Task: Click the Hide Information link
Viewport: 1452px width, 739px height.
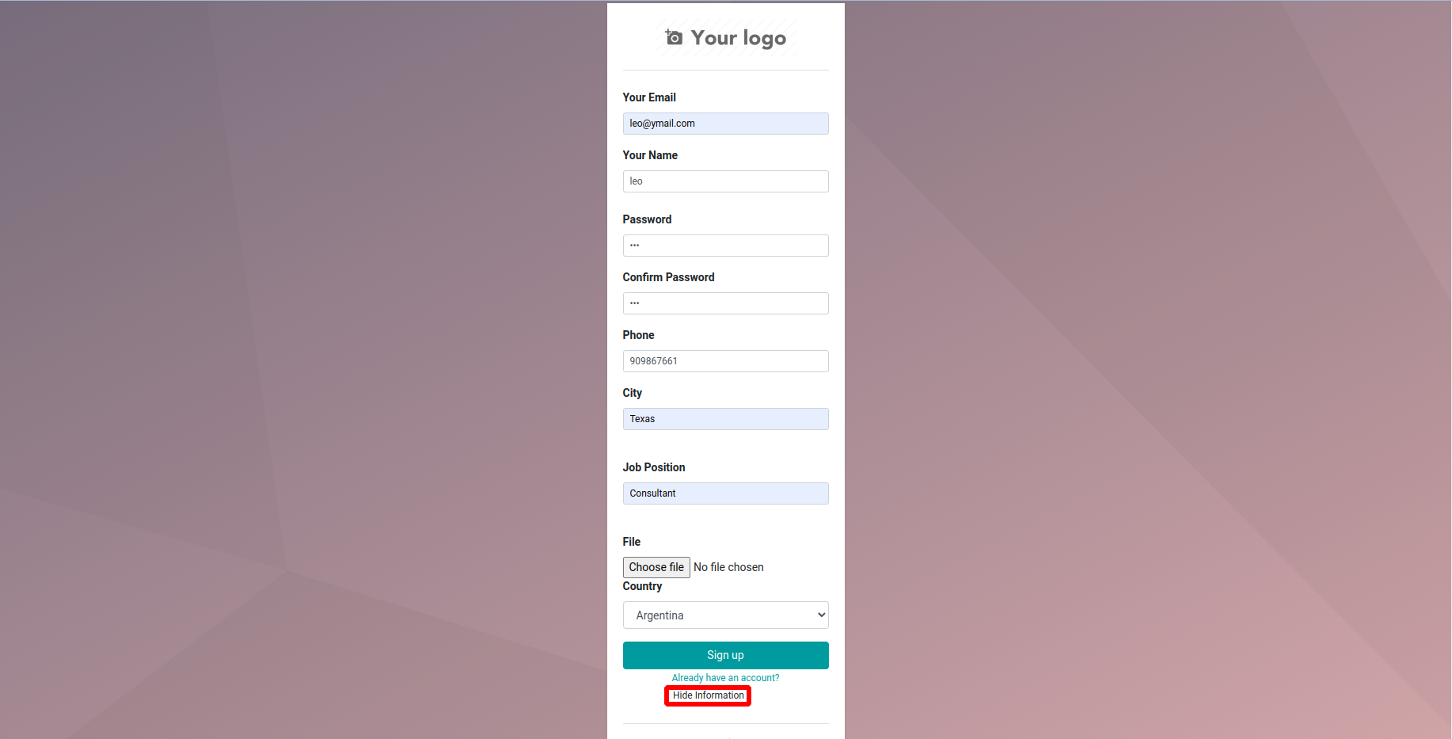Action: (x=708, y=695)
